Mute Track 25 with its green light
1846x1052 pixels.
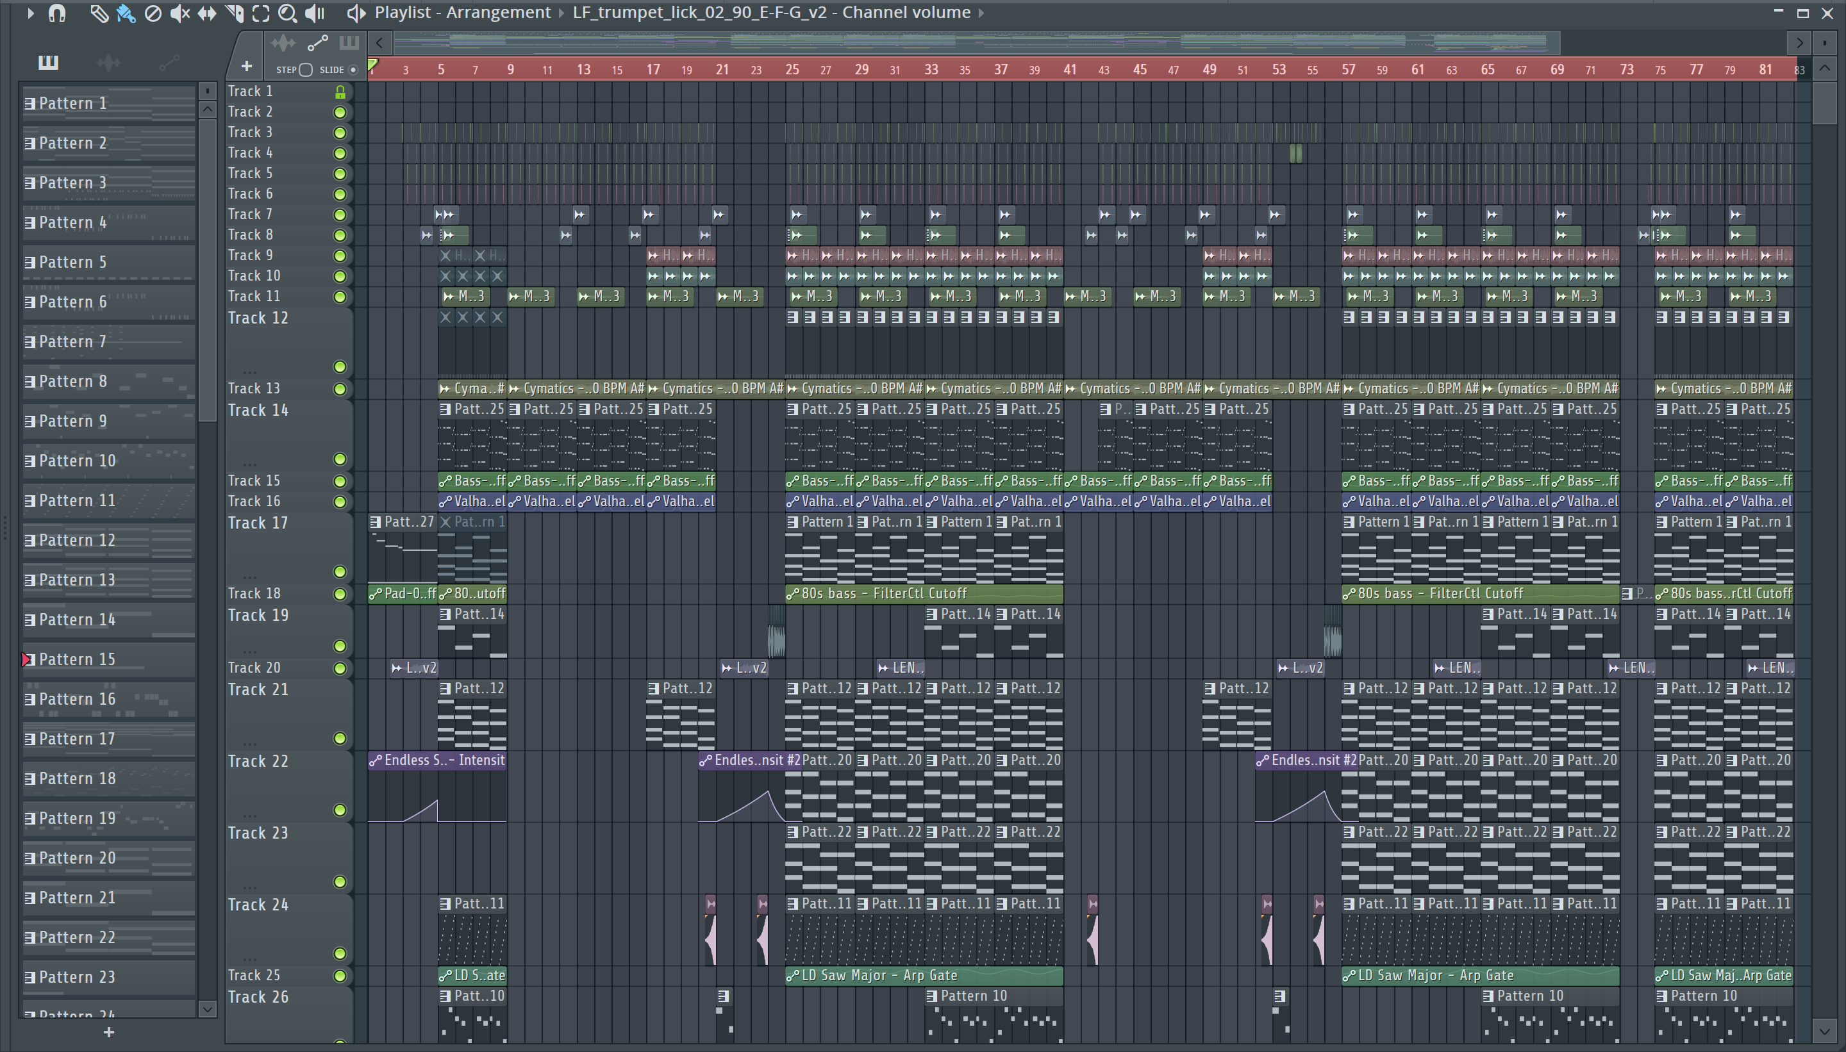340,975
